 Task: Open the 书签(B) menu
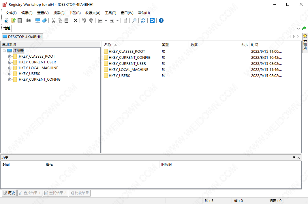(75, 13)
